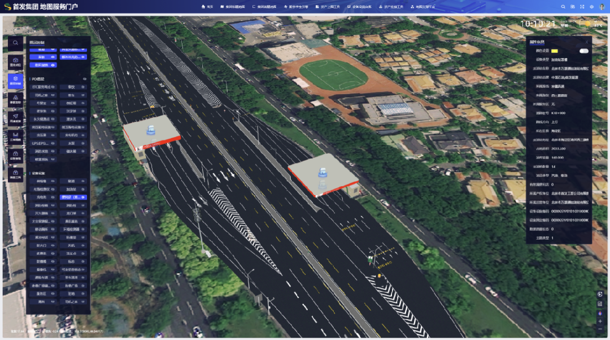Image resolution: width=610 pixels, height=340 pixels.
Task: Click the user avatar in header
Action: tap(602, 7)
